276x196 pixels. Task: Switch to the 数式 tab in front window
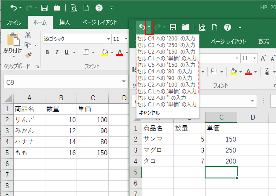pyautogui.click(x=264, y=42)
